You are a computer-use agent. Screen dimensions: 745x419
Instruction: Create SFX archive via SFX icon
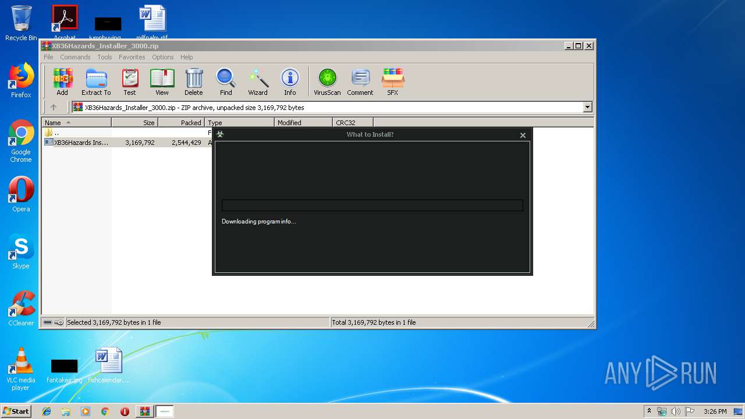pyautogui.click(x=393, y=81)
